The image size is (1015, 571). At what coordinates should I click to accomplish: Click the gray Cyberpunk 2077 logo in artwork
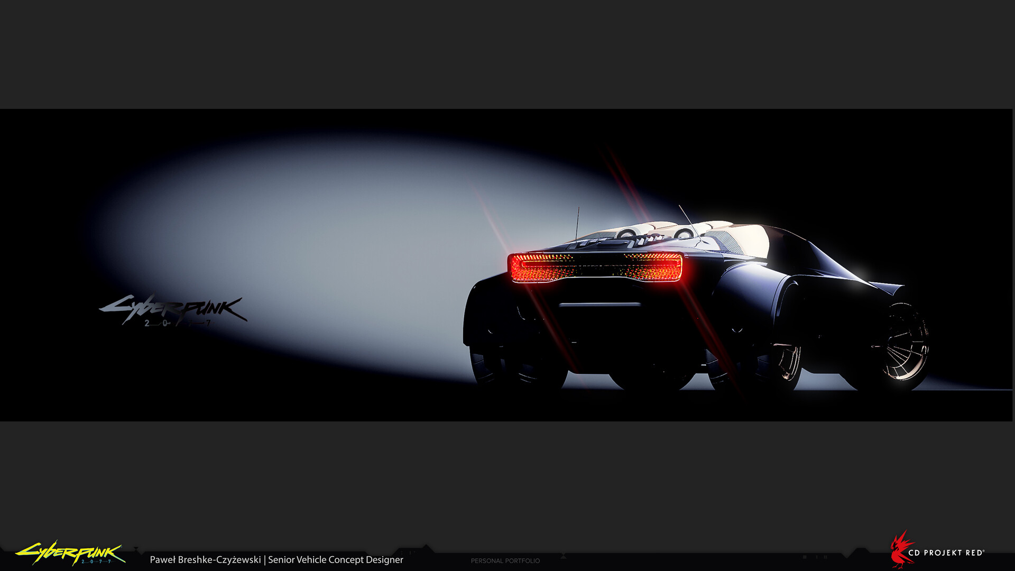(x=173, y=310)
